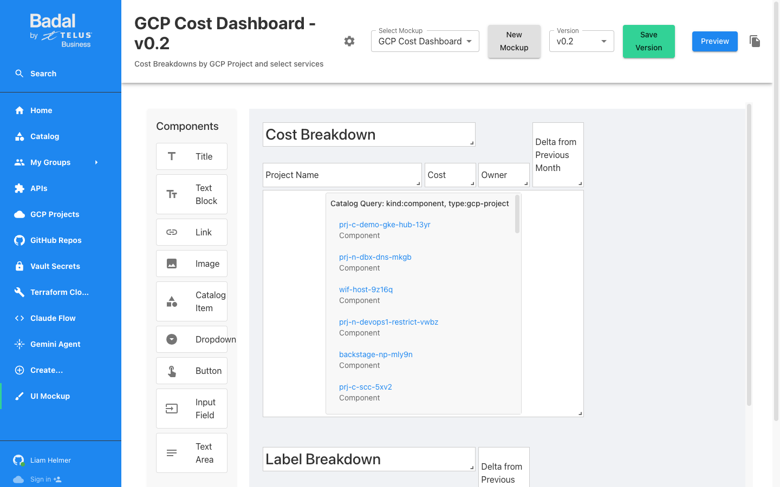The height and width of the screenshot is (487, 780).
Task: Click the GCP Projects cloud icon
Action: 19,214
